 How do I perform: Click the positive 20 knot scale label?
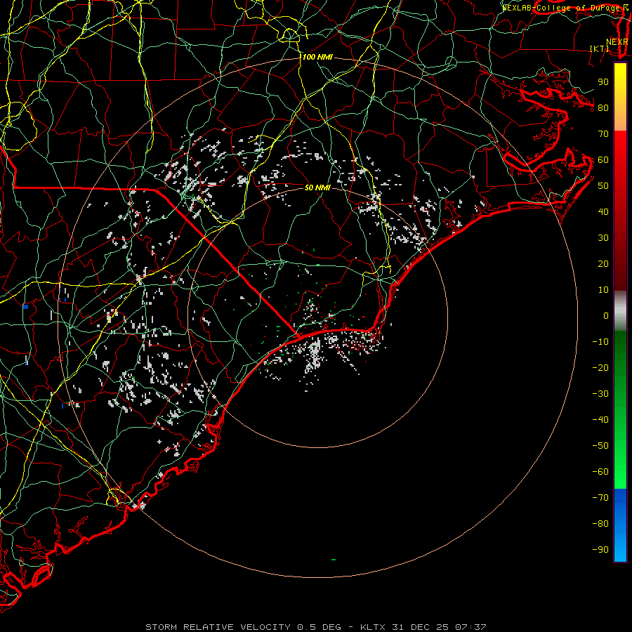point(603,263)
